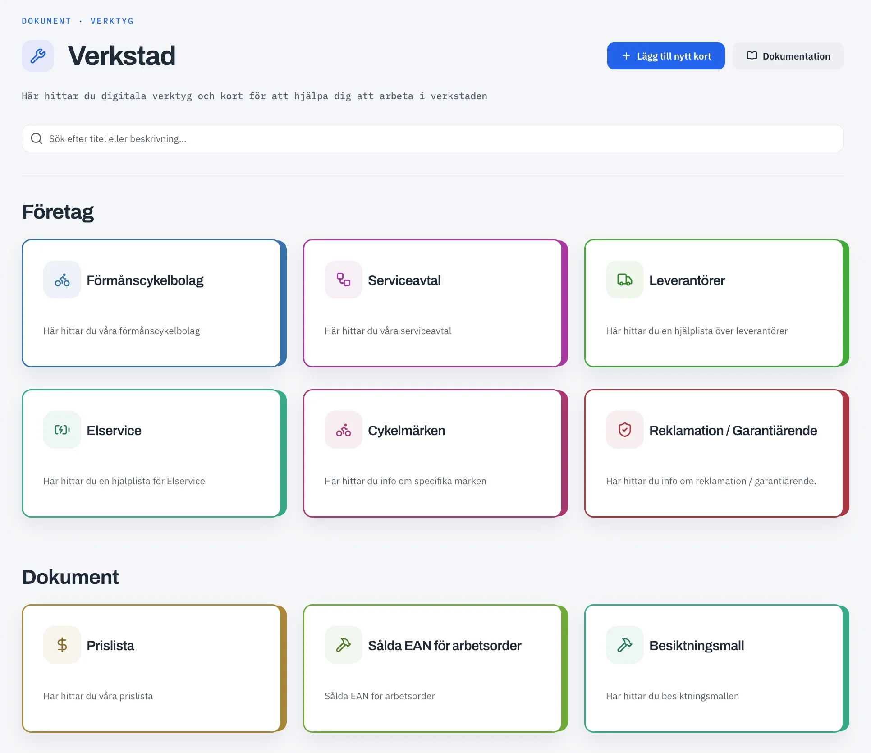Click text 'Här hittar du våra prislista'
Screen dimensions: 871x753
click(98, 696)
